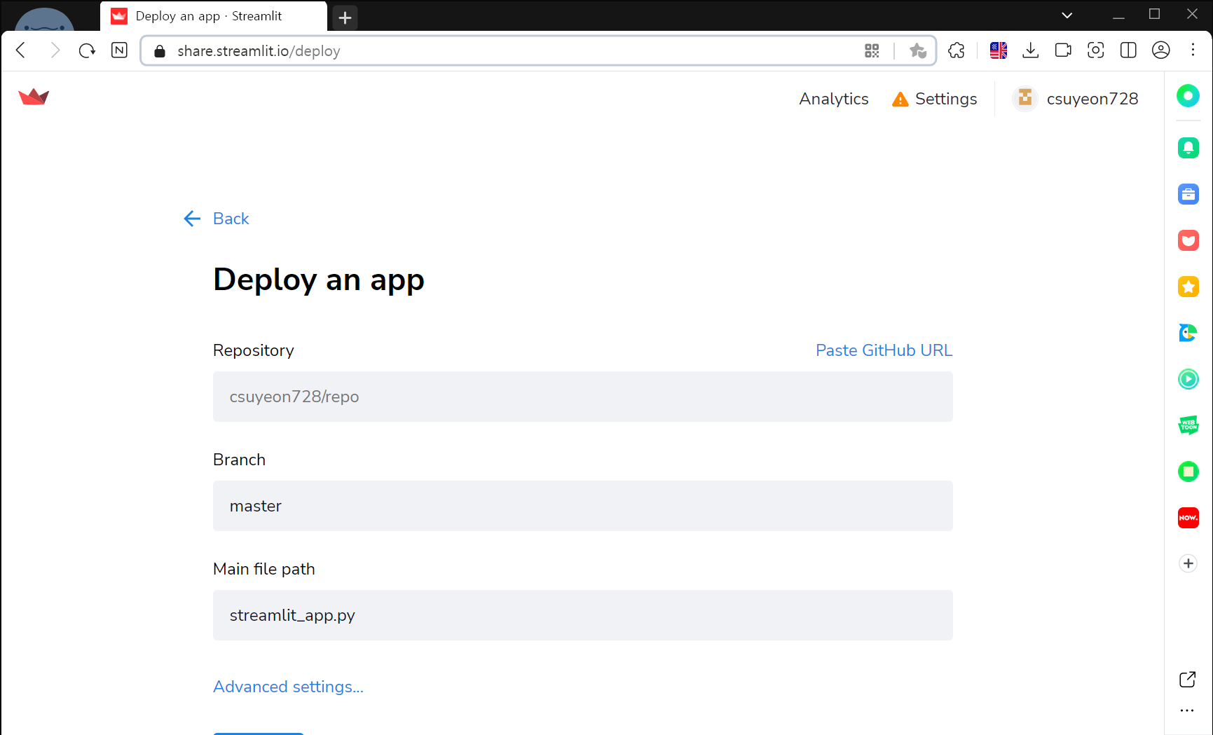The width and height of the screenshot is (1213, 735).
Task: Click the lock icon in address bar
Action: [160, 51]
